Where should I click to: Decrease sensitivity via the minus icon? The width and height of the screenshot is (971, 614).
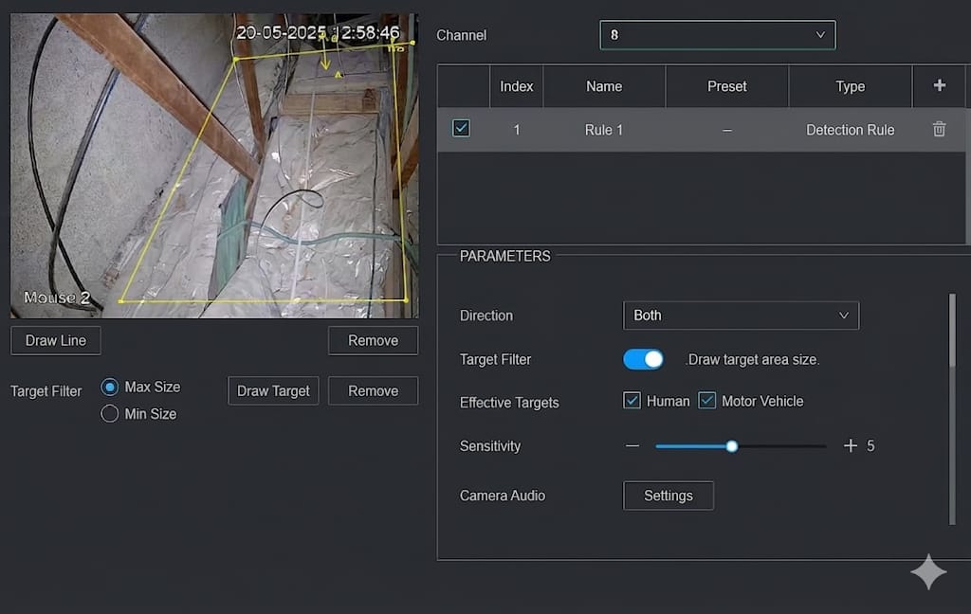coord(632,445)
